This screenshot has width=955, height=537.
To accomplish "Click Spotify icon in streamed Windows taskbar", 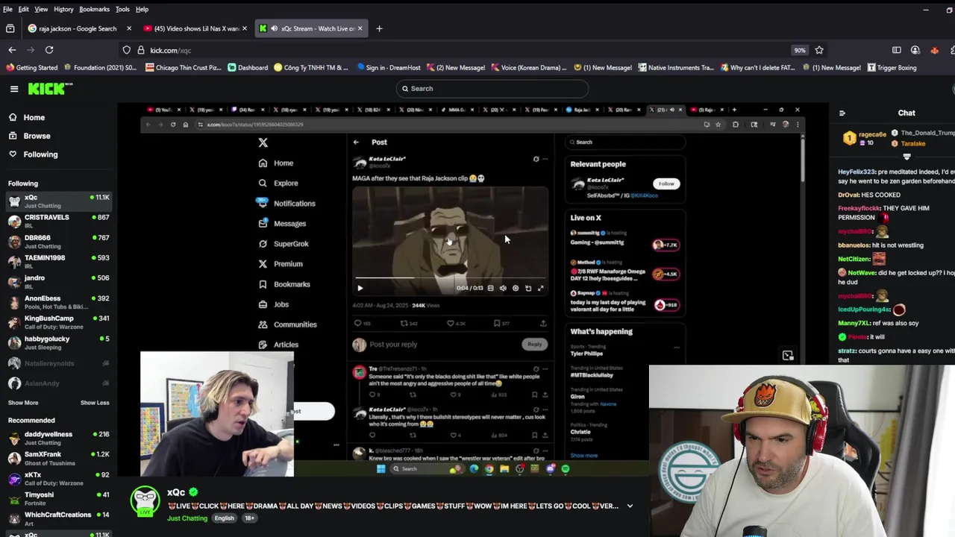I will coord(565,468).
